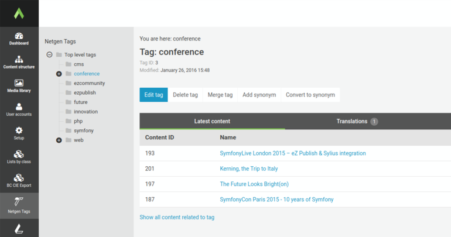Open SymfonyCon Paris 2015 content link
Screen dimensions: 451x237
(276, 200)
